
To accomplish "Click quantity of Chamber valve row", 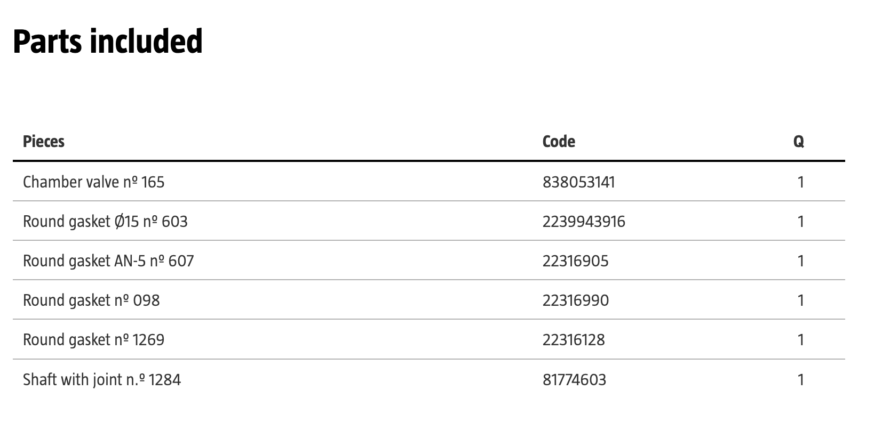I will click(x=800, y=182).
